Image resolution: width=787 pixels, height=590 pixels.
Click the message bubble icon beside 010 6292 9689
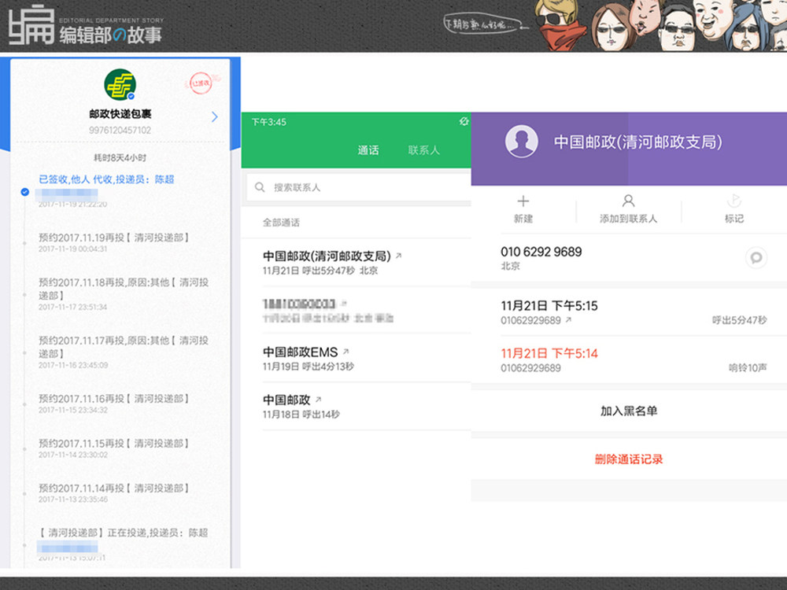click(756, 258)
